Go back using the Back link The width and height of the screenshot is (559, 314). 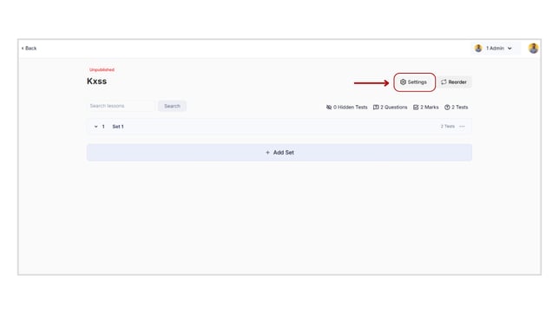pyautogui.click(x=29, y=48)
